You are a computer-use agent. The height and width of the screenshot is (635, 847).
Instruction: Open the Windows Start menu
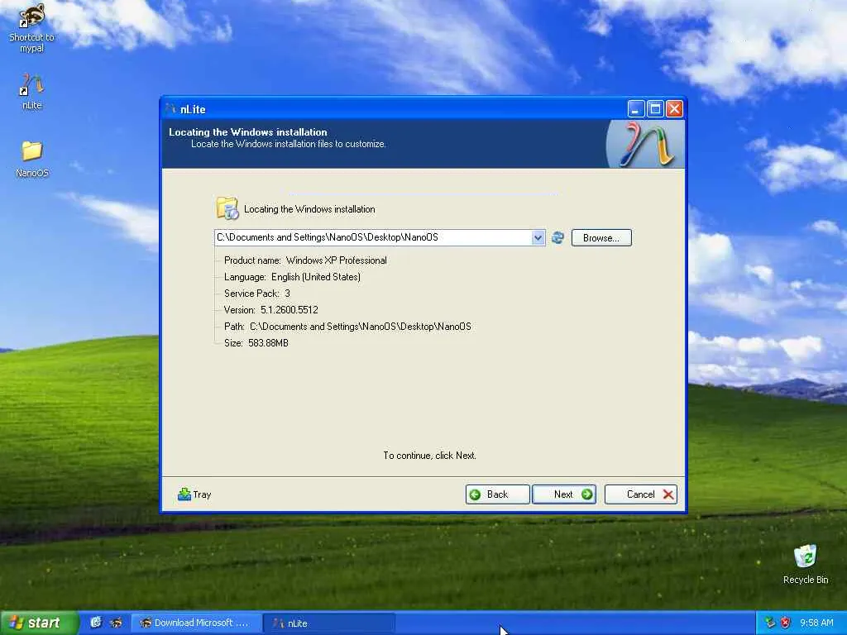click(x=39, y=623)
